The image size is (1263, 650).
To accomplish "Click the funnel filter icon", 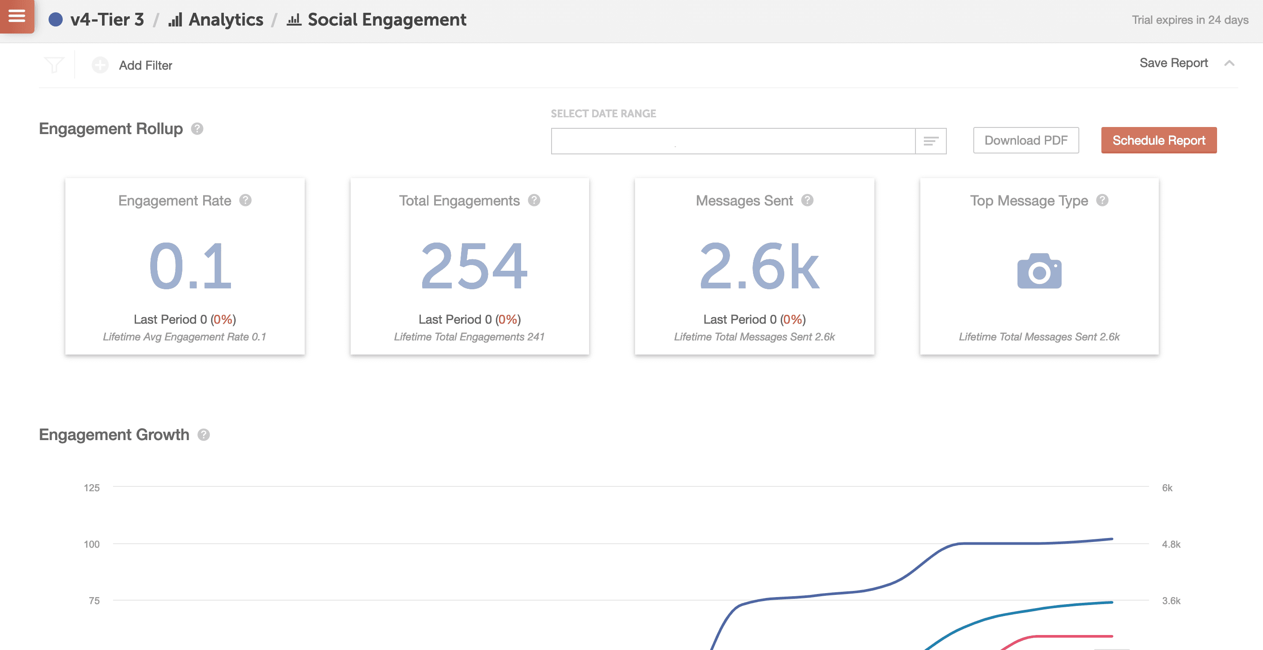I will [x=54, y=65].
